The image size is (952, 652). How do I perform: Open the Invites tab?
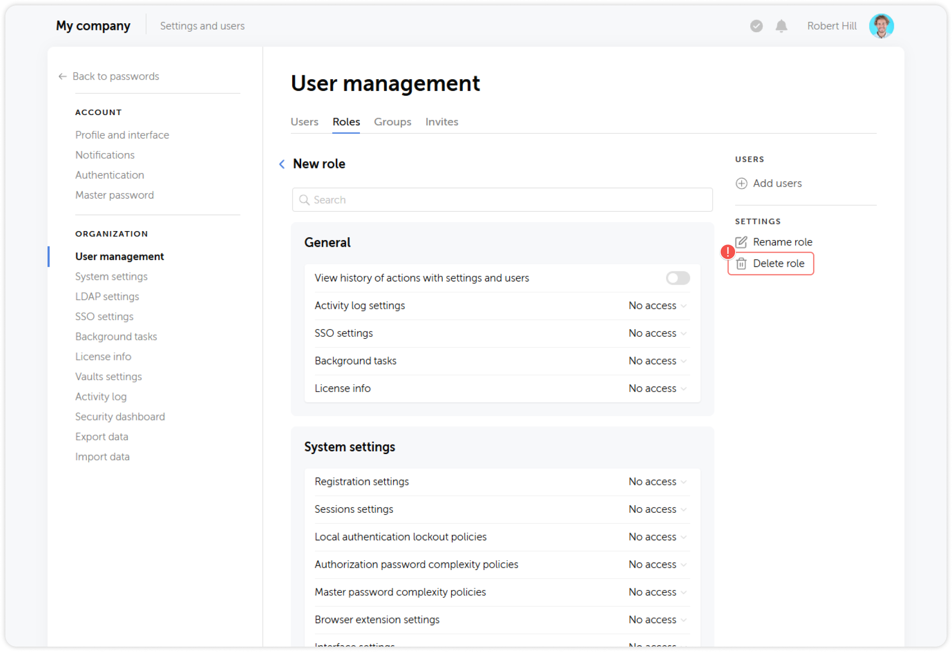tap(441, 122)
